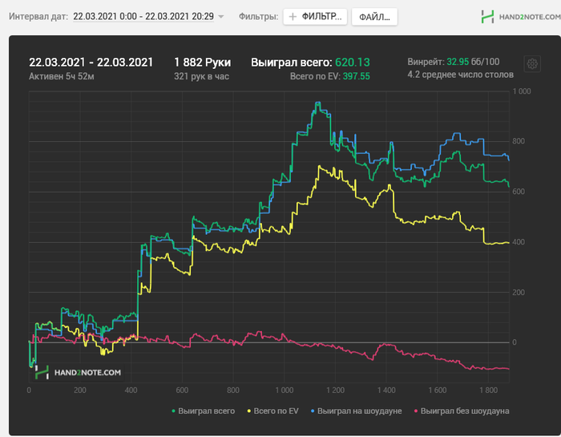Screen dimensions: 561x437
Task: Click the plus ФИЛЬТР... add filter button
Action: click(x=315, y=17)
